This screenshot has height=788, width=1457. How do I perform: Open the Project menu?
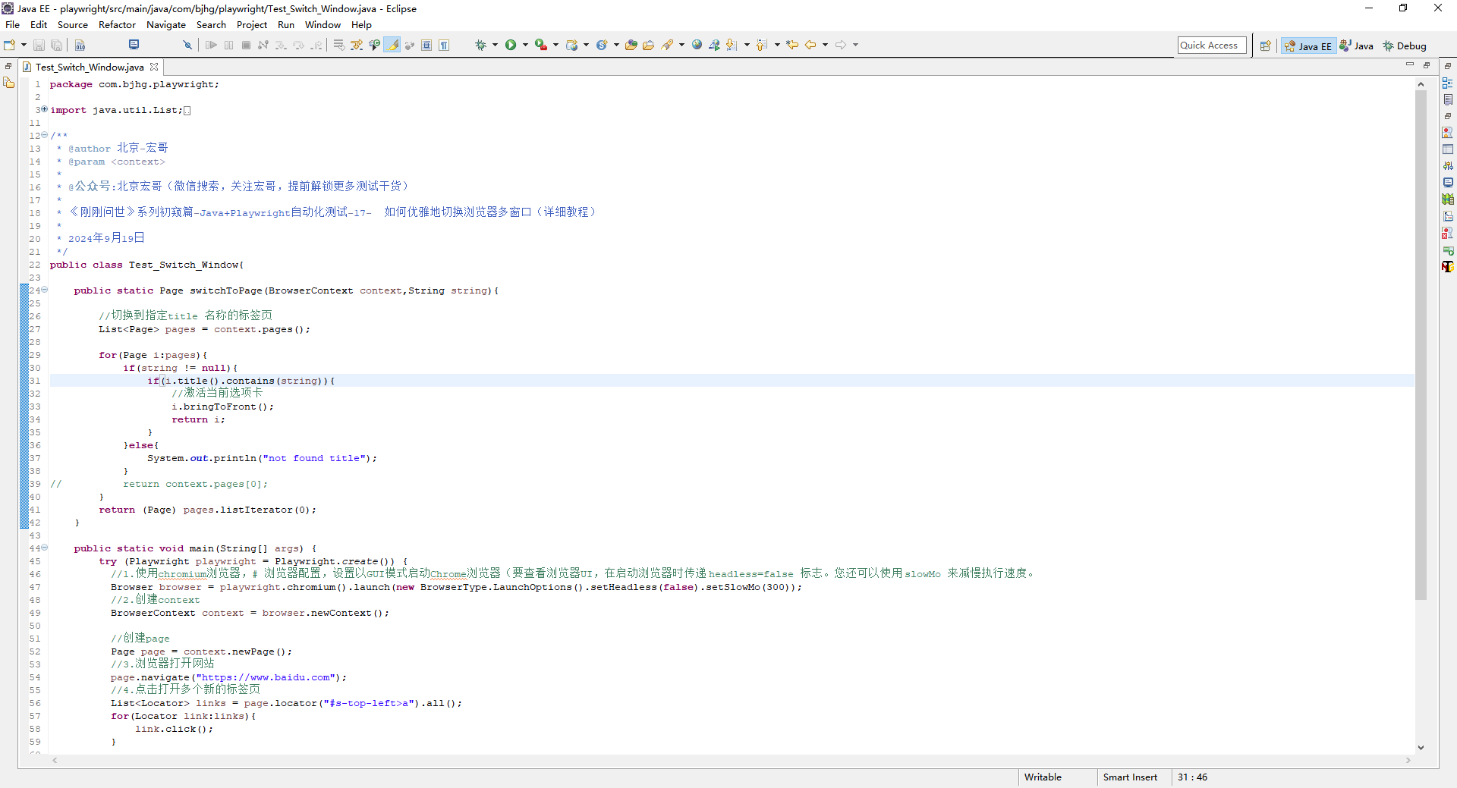coord(252,24)
